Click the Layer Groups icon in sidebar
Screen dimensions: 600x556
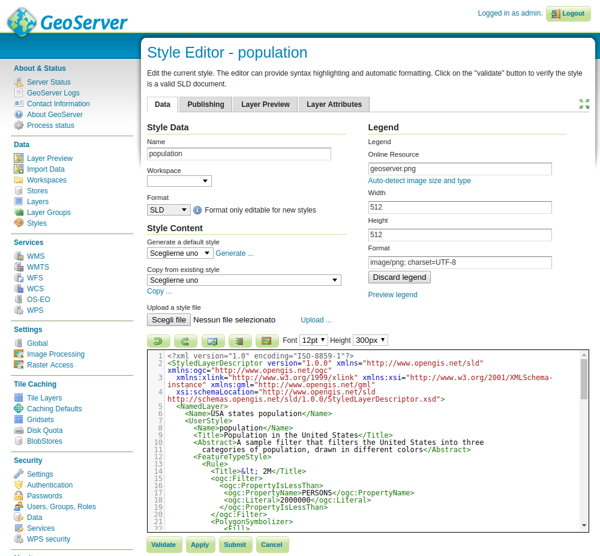point(19,212)
